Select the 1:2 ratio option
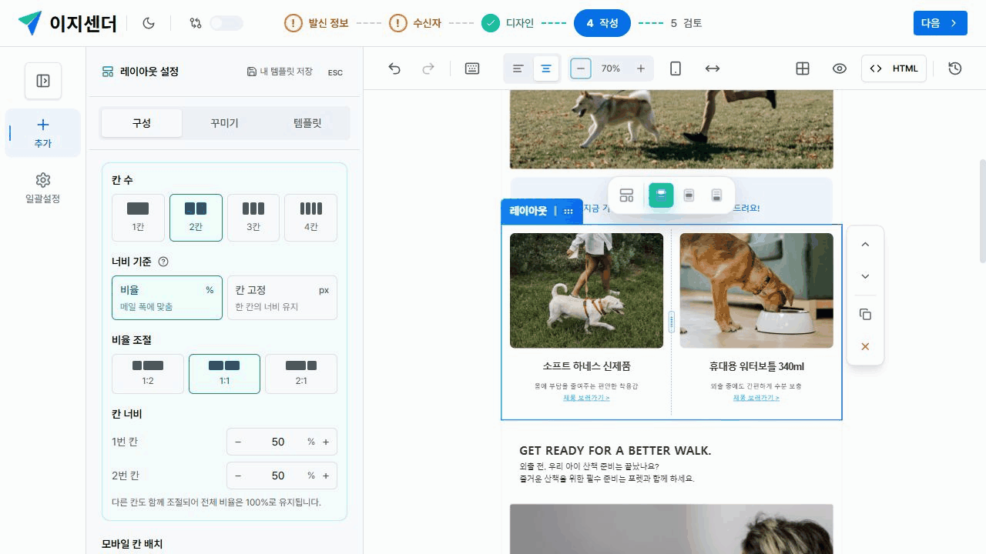This screenshot has height=554, width=986. (148, 374)
